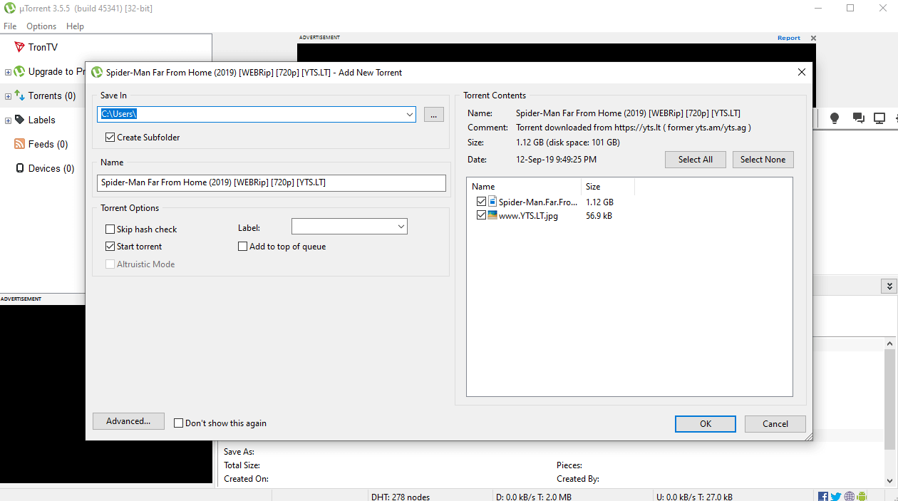Click upload speed U: 0.0 kB/s status
898x501 pixels.
694,497
